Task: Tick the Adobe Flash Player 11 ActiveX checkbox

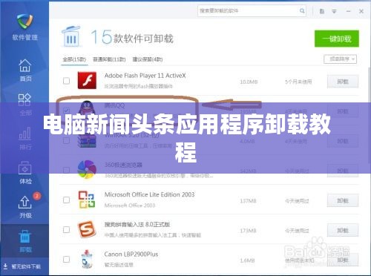Action: pos(66,81)
